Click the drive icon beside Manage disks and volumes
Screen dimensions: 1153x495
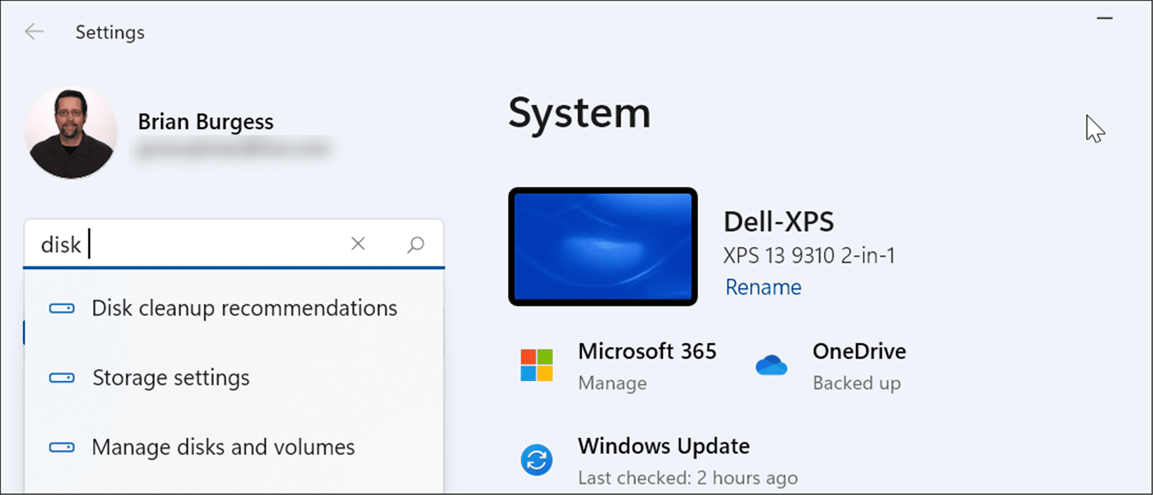62,447
